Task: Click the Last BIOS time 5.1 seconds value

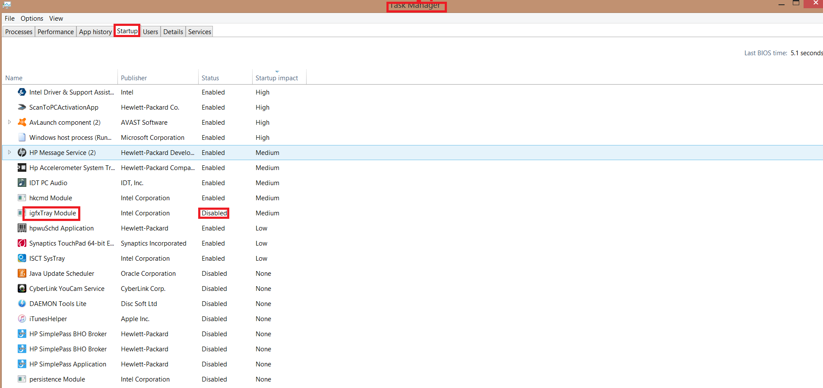Action: [x=807, y=53]
